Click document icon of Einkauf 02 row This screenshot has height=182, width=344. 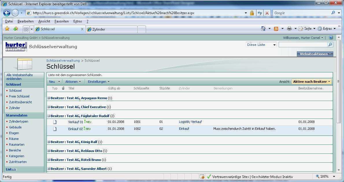click(x=55, y=129)
